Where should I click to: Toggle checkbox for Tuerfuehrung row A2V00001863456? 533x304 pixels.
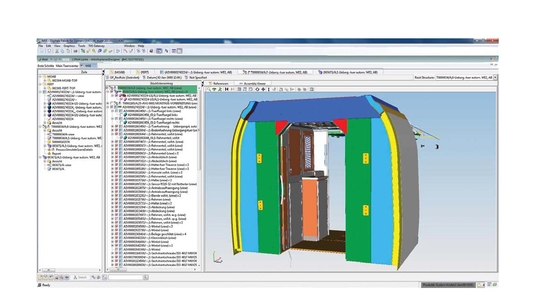[x=117, y=126]
